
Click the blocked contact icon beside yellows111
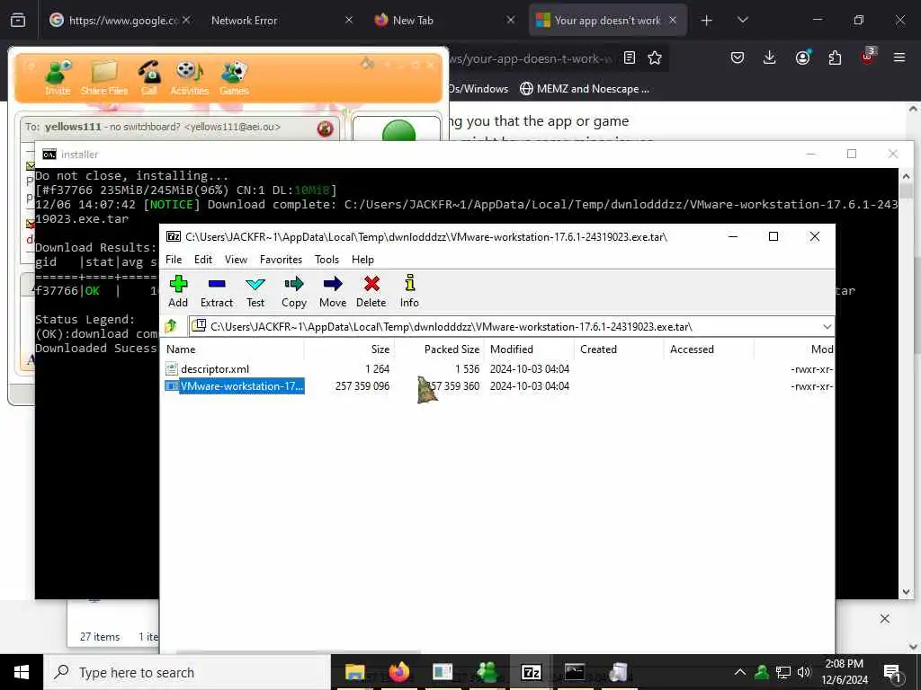[326, 128]
